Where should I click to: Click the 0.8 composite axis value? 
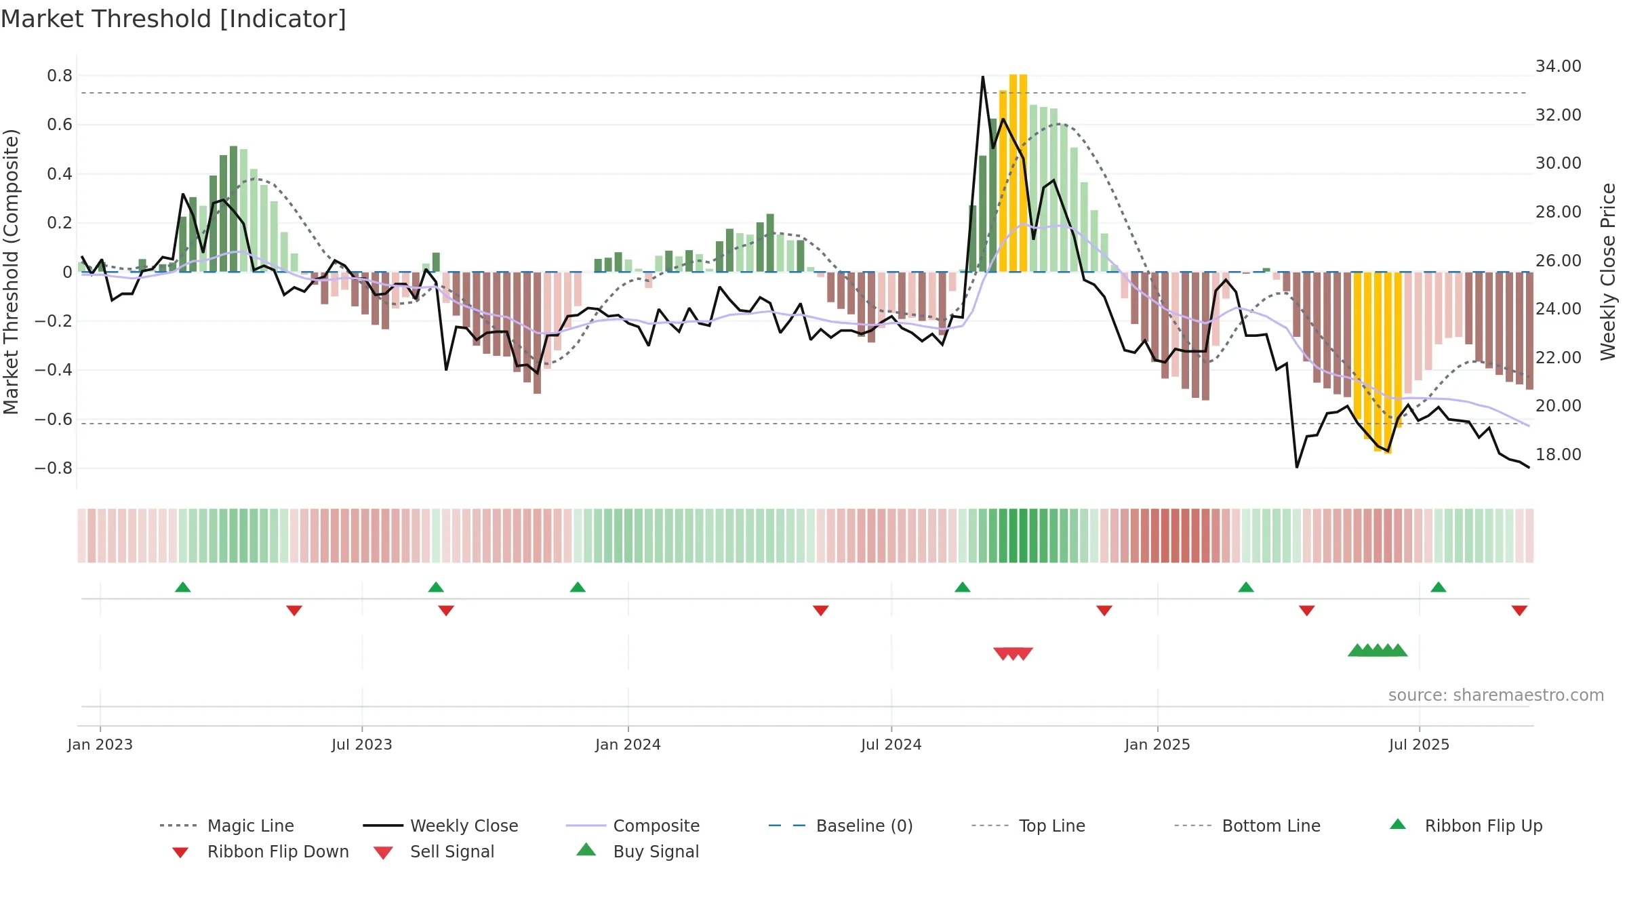coord(60,75)
